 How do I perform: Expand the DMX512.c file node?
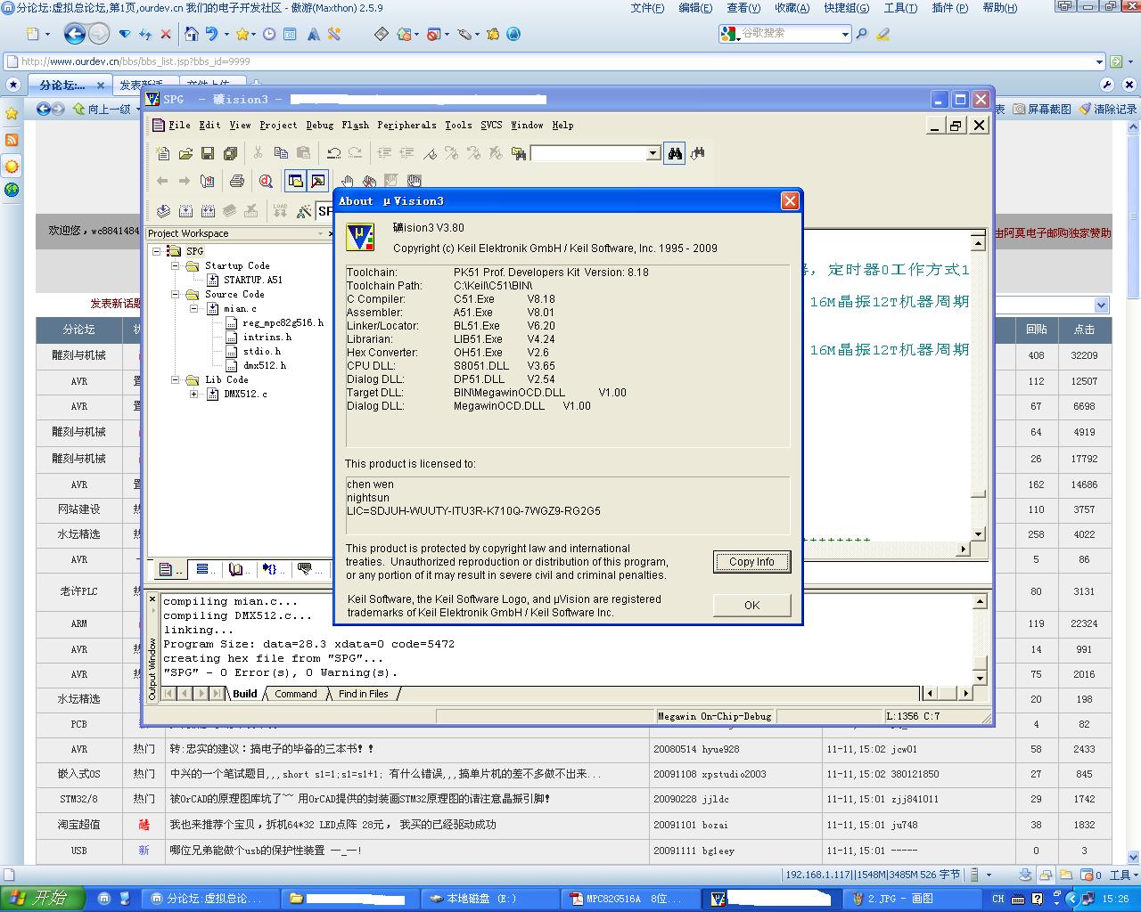click(194, 394)
